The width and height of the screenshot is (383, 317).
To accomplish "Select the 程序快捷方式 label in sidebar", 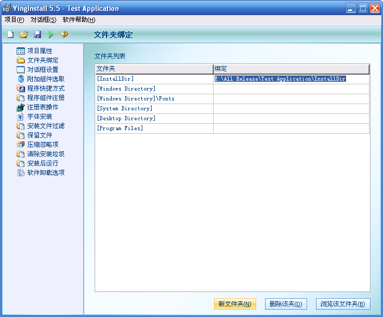I will coord(46,88).
